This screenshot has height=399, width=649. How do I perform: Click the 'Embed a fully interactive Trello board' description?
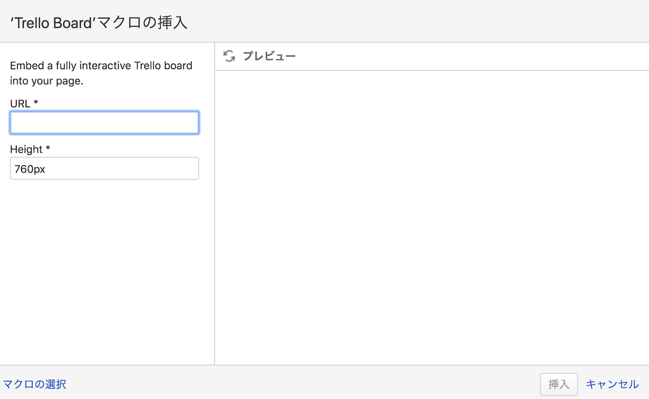point(101,73)
